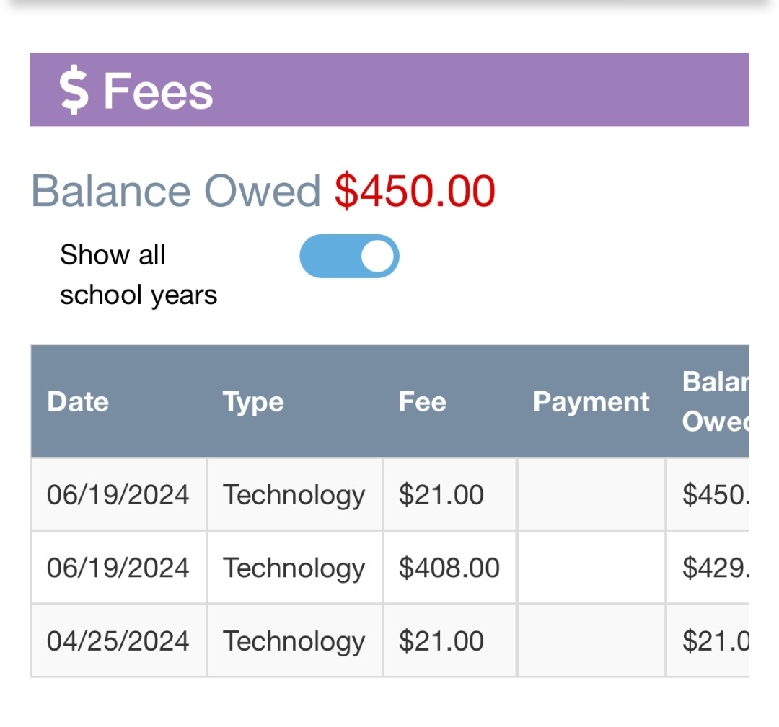
Task: Click the Fees header title
Action: [x=158, y=92]
